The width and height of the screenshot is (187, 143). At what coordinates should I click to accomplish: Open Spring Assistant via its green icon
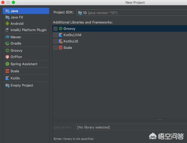(x=7, y=64)
